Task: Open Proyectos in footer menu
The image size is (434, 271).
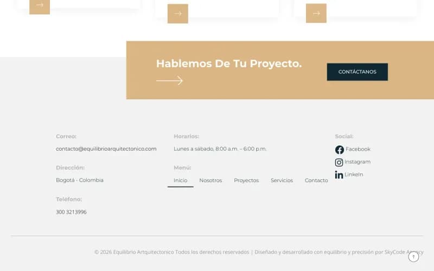Action: click(246, 180)
